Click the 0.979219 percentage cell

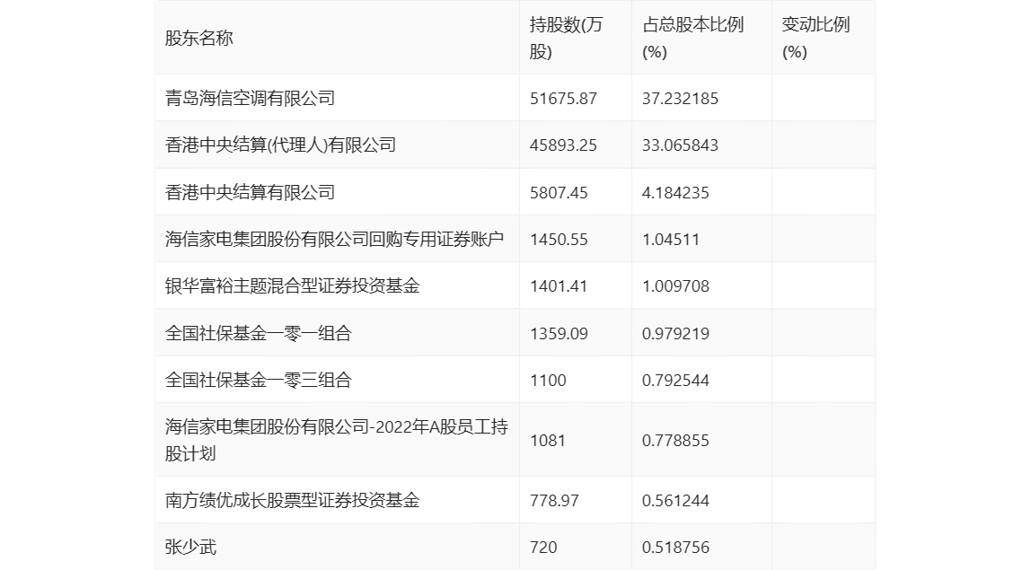point(675,333)
